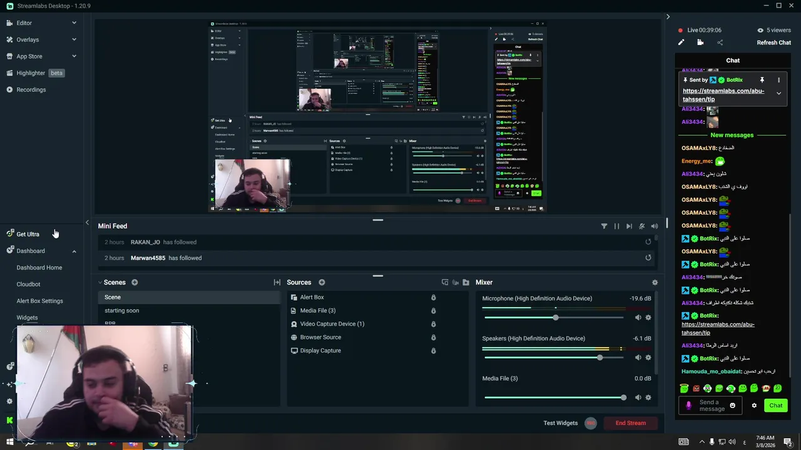Click the pin icon on pinned BotRix message
The height and width of the screenshot is (450, 801).
pyautogui.click(x=762, y=80)
